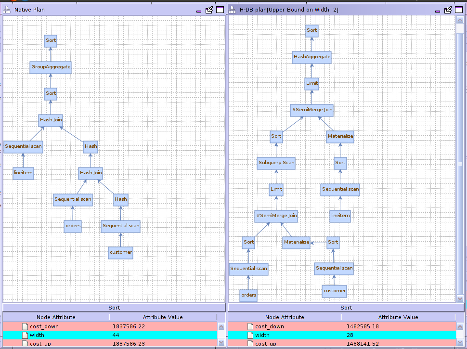Click up arrow of Native Plan attribute table scrollbar
Screen dimensions: 467x349
(x=221, y=327)
